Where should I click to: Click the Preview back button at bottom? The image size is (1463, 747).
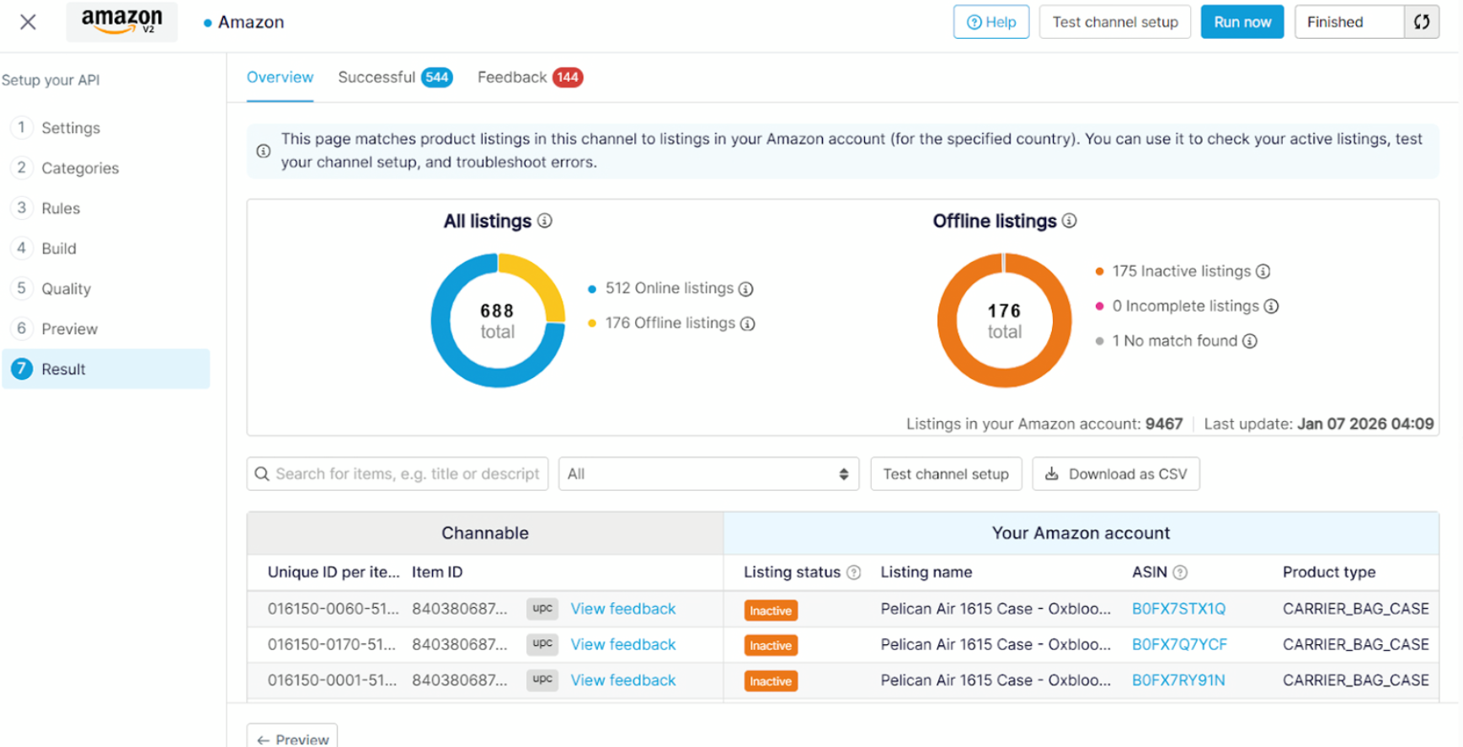292,736
